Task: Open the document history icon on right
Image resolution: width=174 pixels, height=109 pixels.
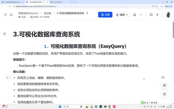Action: click(x=164, y=85)
